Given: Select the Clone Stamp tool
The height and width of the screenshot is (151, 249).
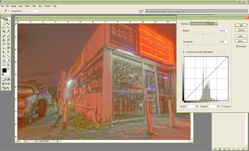Looking at the screenshot, I should (x=4, y=40).
